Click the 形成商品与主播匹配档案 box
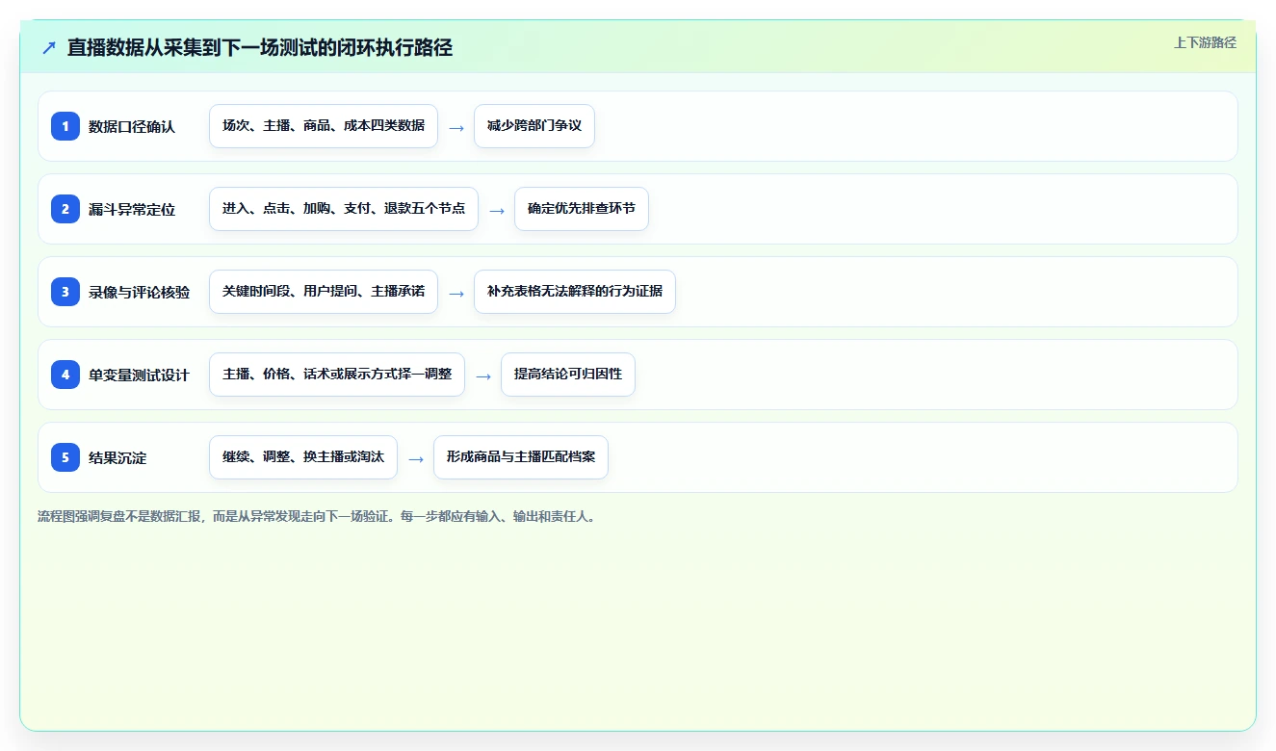Screen dimensions: 1276x751 point(521,457)
